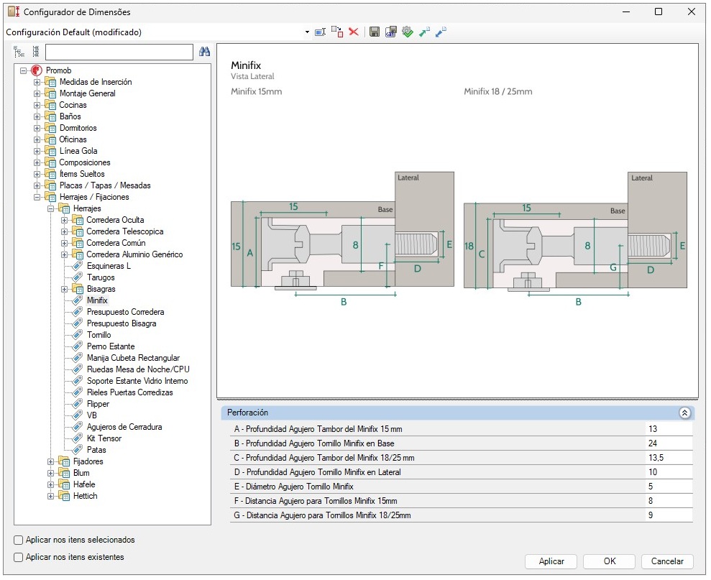Image resolution: width=711 pixels, height=580 pixels.
Task: Enable Aplicar nos itens selecionados checkbox
Action: pos(18,540)
